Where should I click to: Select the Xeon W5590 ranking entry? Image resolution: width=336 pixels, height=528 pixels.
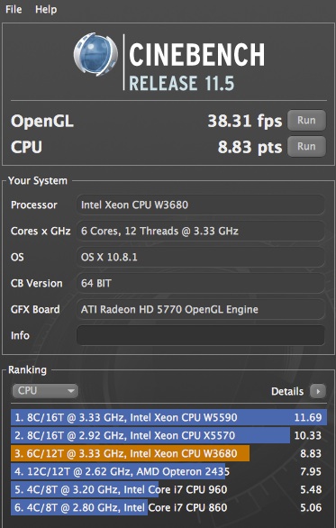point(168,417)
